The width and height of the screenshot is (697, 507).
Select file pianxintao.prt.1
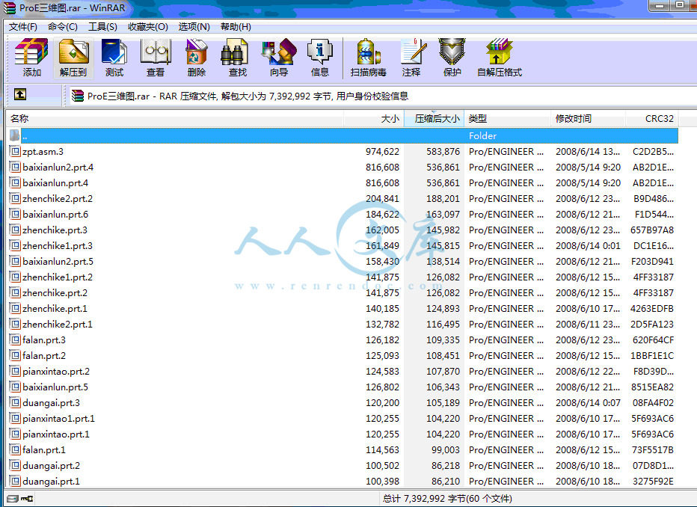[x=343, y=434]
